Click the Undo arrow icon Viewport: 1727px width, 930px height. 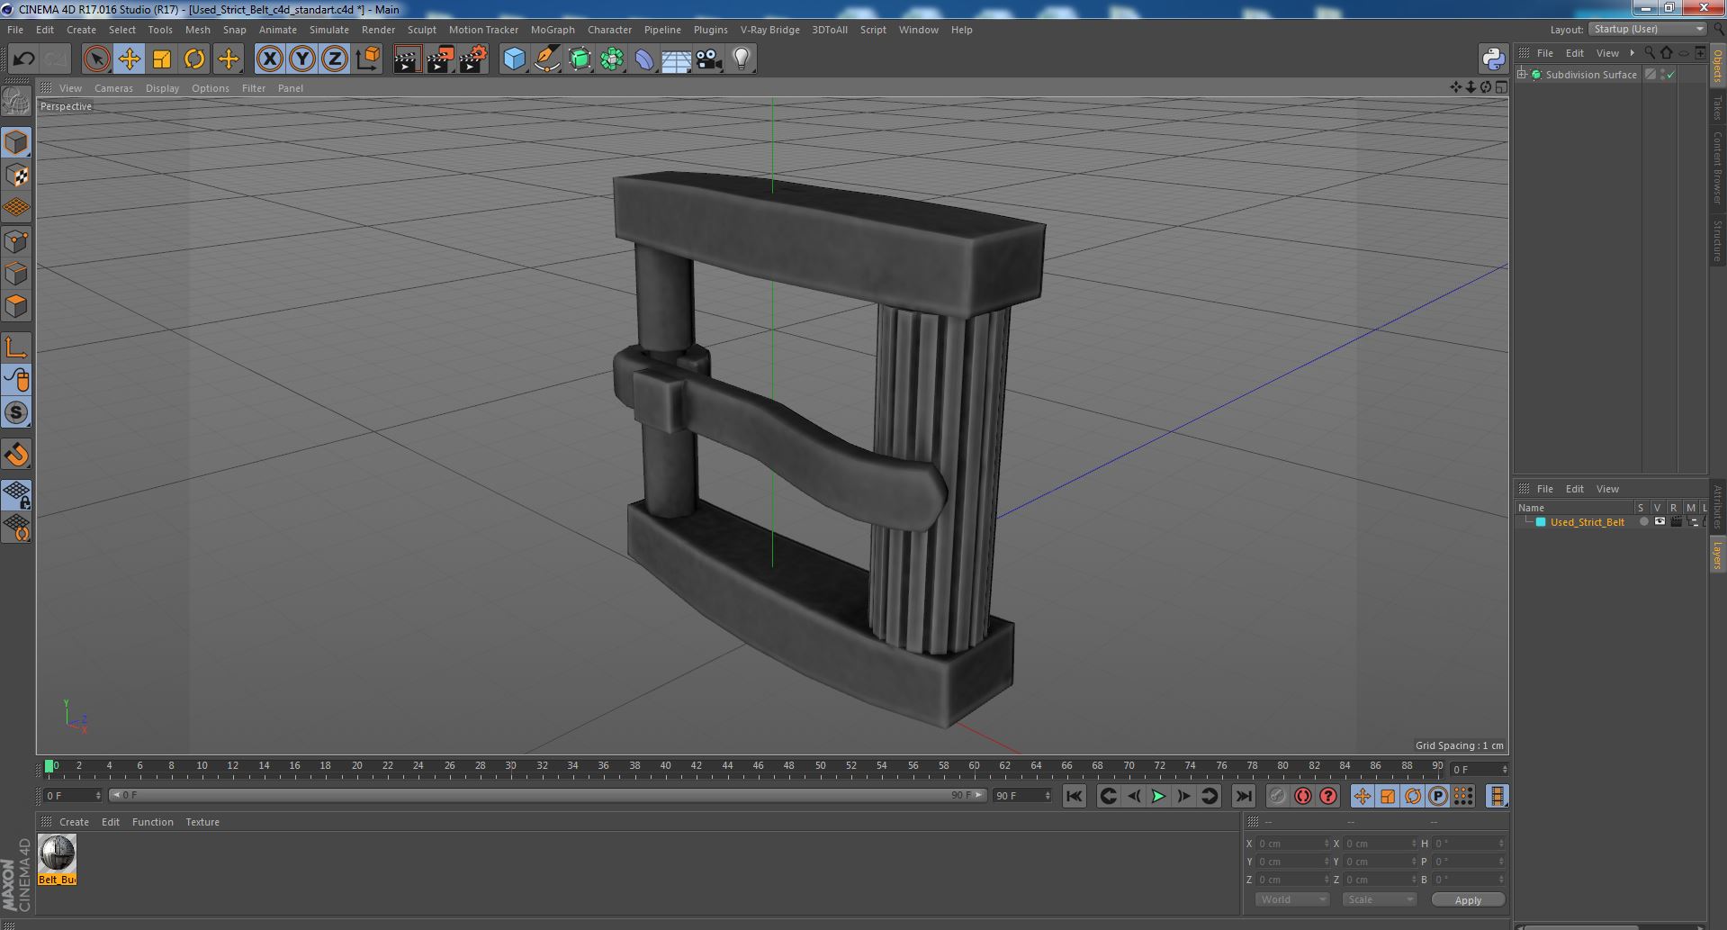click(23, 59)
